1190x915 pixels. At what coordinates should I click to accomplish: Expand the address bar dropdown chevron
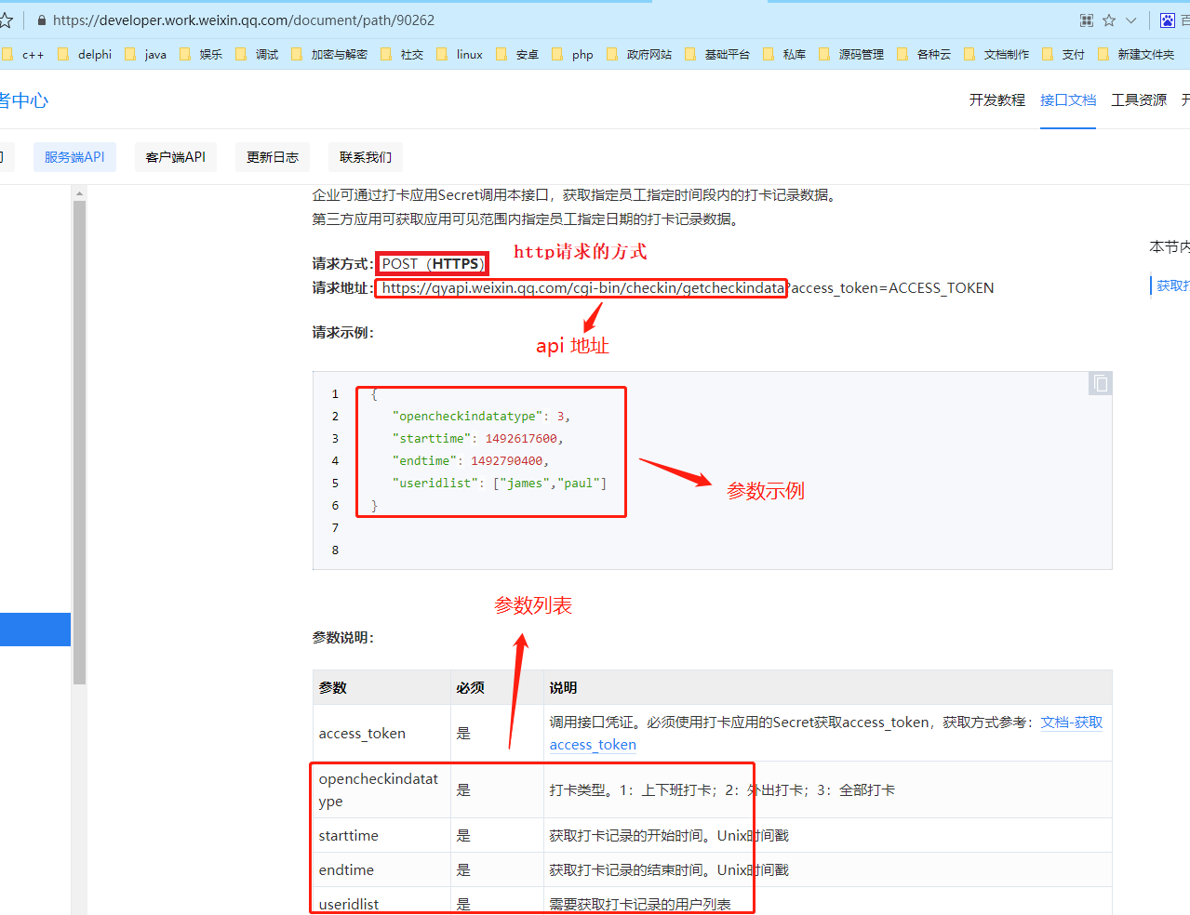click(x=1131, y=20)
